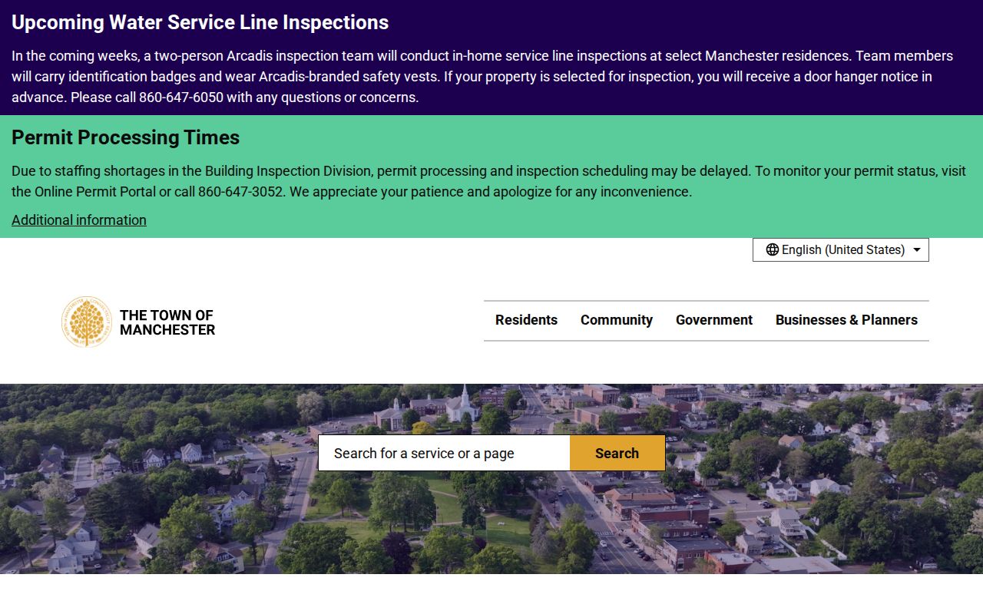Viewport: 983px width, 614px height.
Task: Click the Town of Manchester seal logo
Action: tap(87, 322)
